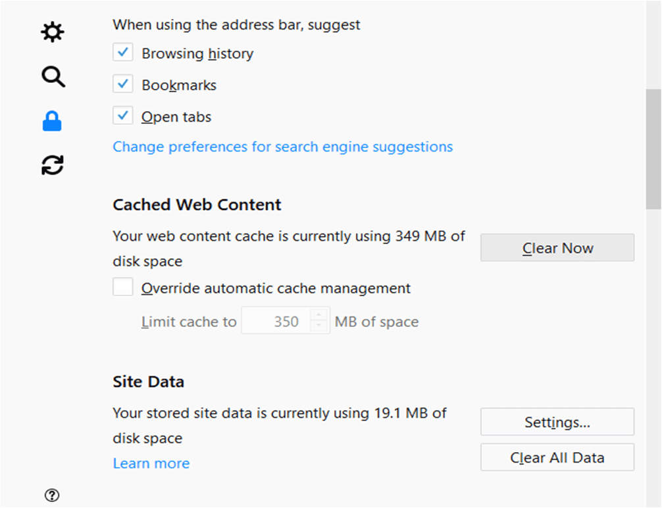Enable Override automatic cache management
The image size is (662, 508).
[x=123, y=287]
